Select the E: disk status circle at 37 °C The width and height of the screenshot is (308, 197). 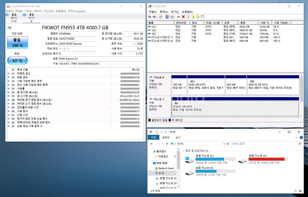[x=25, y=15]
